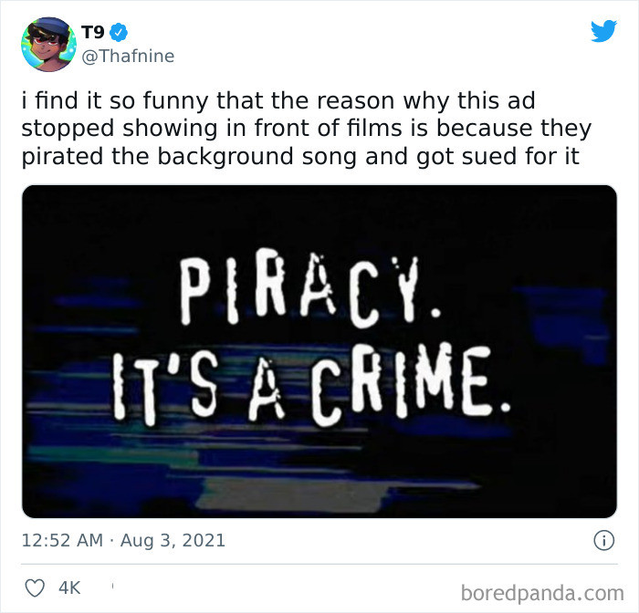Click the "IT'S A CRIME." image text
Screen dimensions: 639x613
point(311,384)
